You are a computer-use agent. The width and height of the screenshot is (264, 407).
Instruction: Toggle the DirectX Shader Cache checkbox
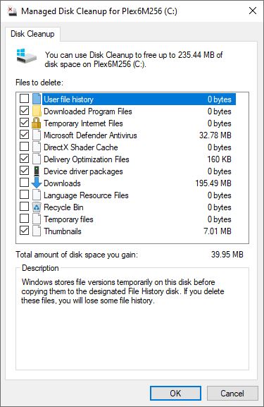pyautogui.click(x=25, y=147)
